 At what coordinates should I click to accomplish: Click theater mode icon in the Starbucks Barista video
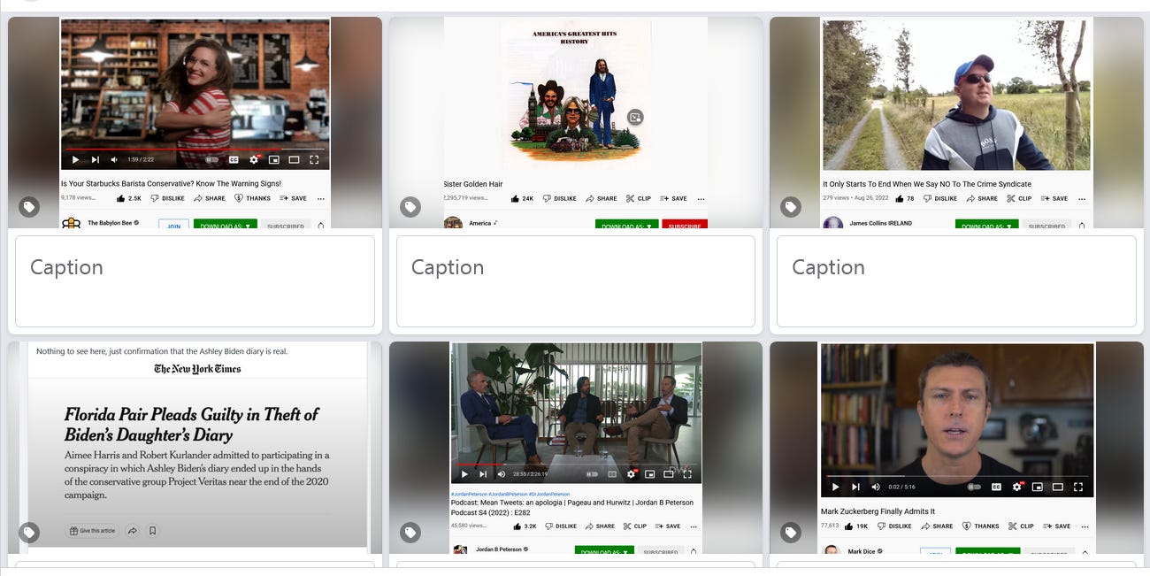(294, 160)
